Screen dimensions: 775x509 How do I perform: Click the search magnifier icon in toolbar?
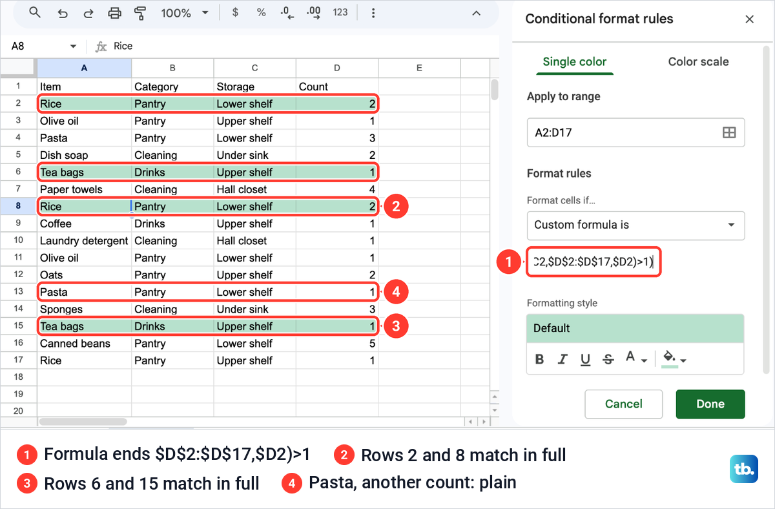pos(35,12)
